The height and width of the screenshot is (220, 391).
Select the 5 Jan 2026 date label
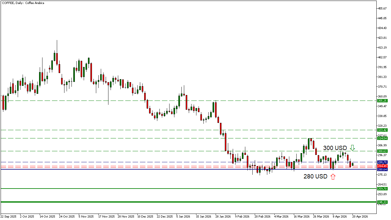[184, 216]
